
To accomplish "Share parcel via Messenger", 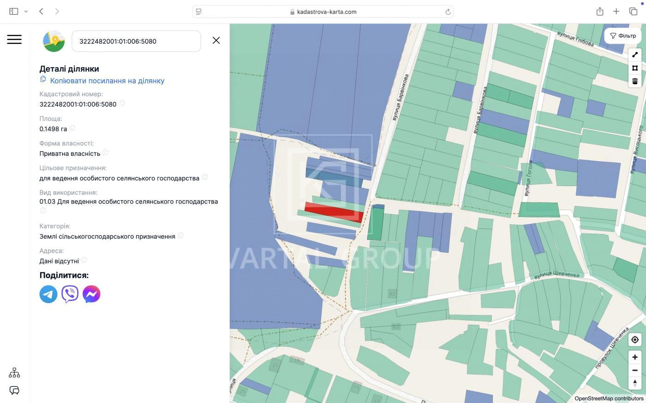I will pyautogui.click(x=91, y=294).
